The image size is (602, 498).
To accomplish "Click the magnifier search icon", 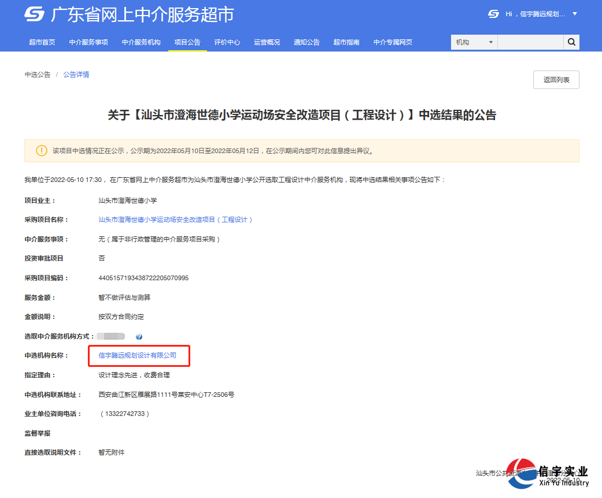I will 571,42.
